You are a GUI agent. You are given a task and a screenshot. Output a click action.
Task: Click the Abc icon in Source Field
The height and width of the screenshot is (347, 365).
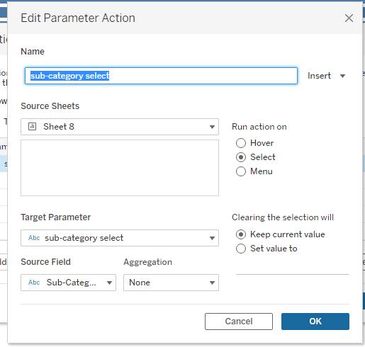[34, 283]
